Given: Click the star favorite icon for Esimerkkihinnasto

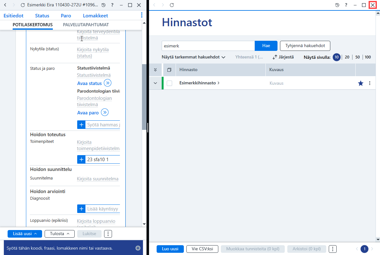Looking at the screenshot, I should point(360,83).
